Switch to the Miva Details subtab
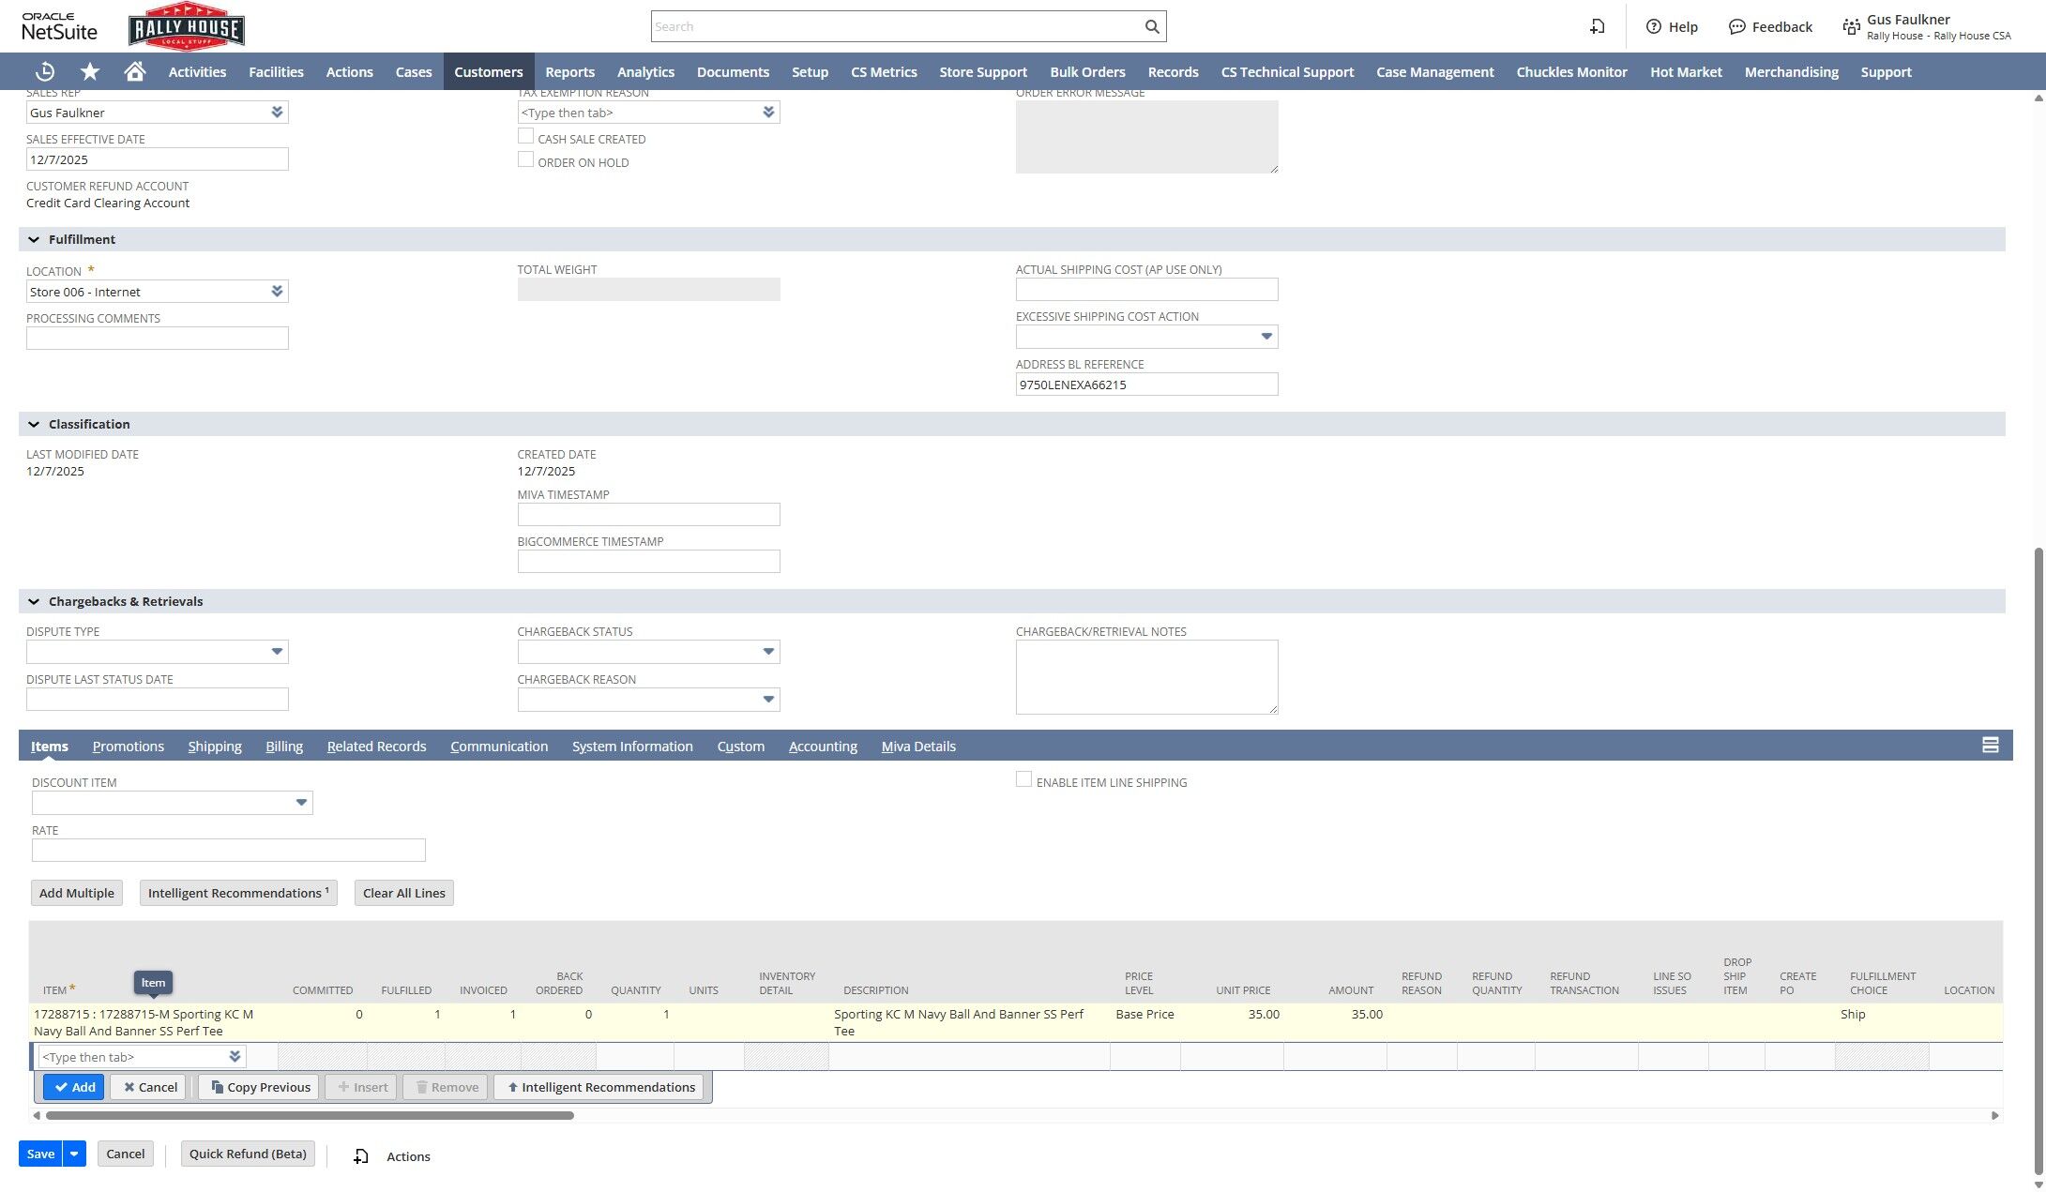The height and width of the screenshot is (1192, 2046). pyautogui.click(x=918, y=747)
